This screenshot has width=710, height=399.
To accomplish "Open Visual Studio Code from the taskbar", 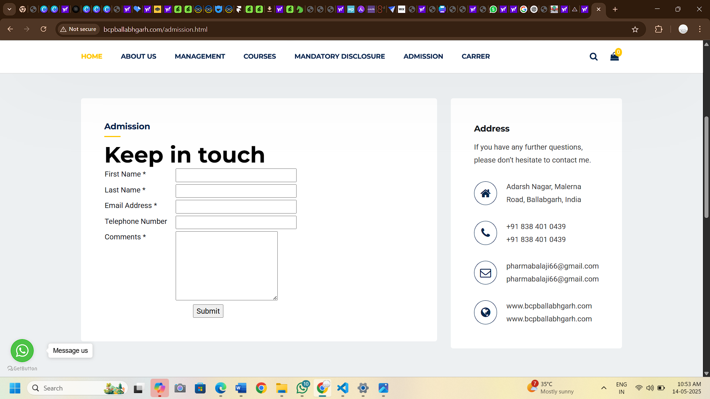I will click(x=343, y=388).
